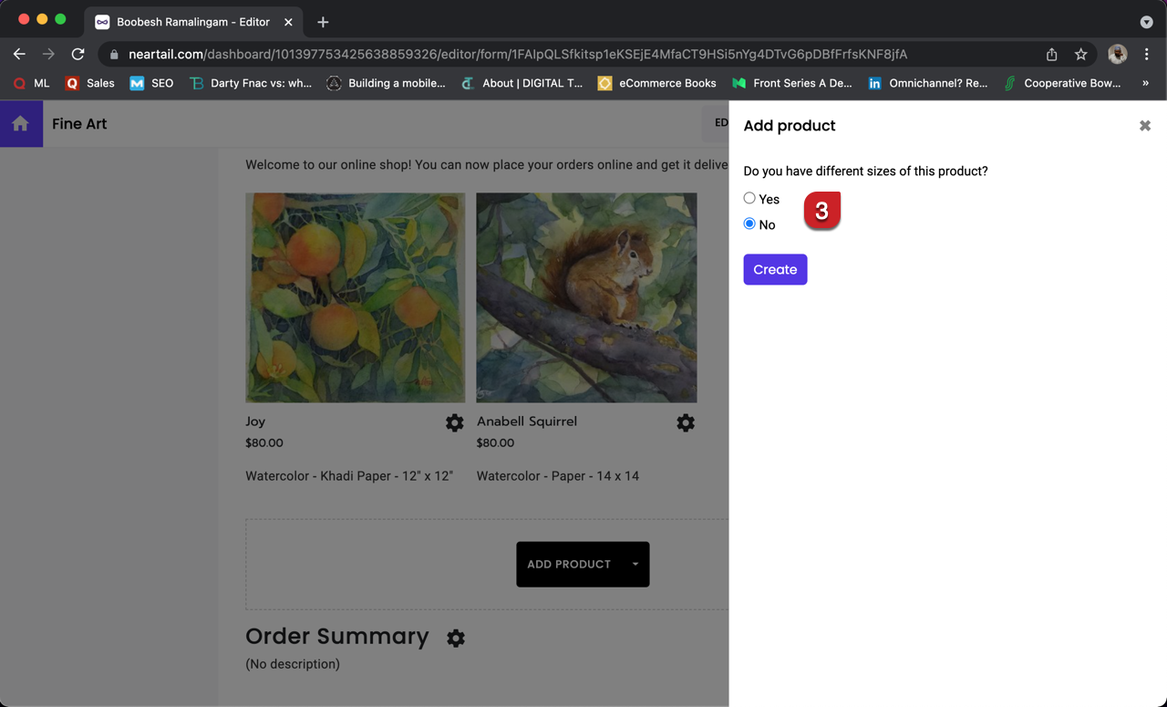Close the Add product panel
The image size is (1167, 707).
point(1145,126)
